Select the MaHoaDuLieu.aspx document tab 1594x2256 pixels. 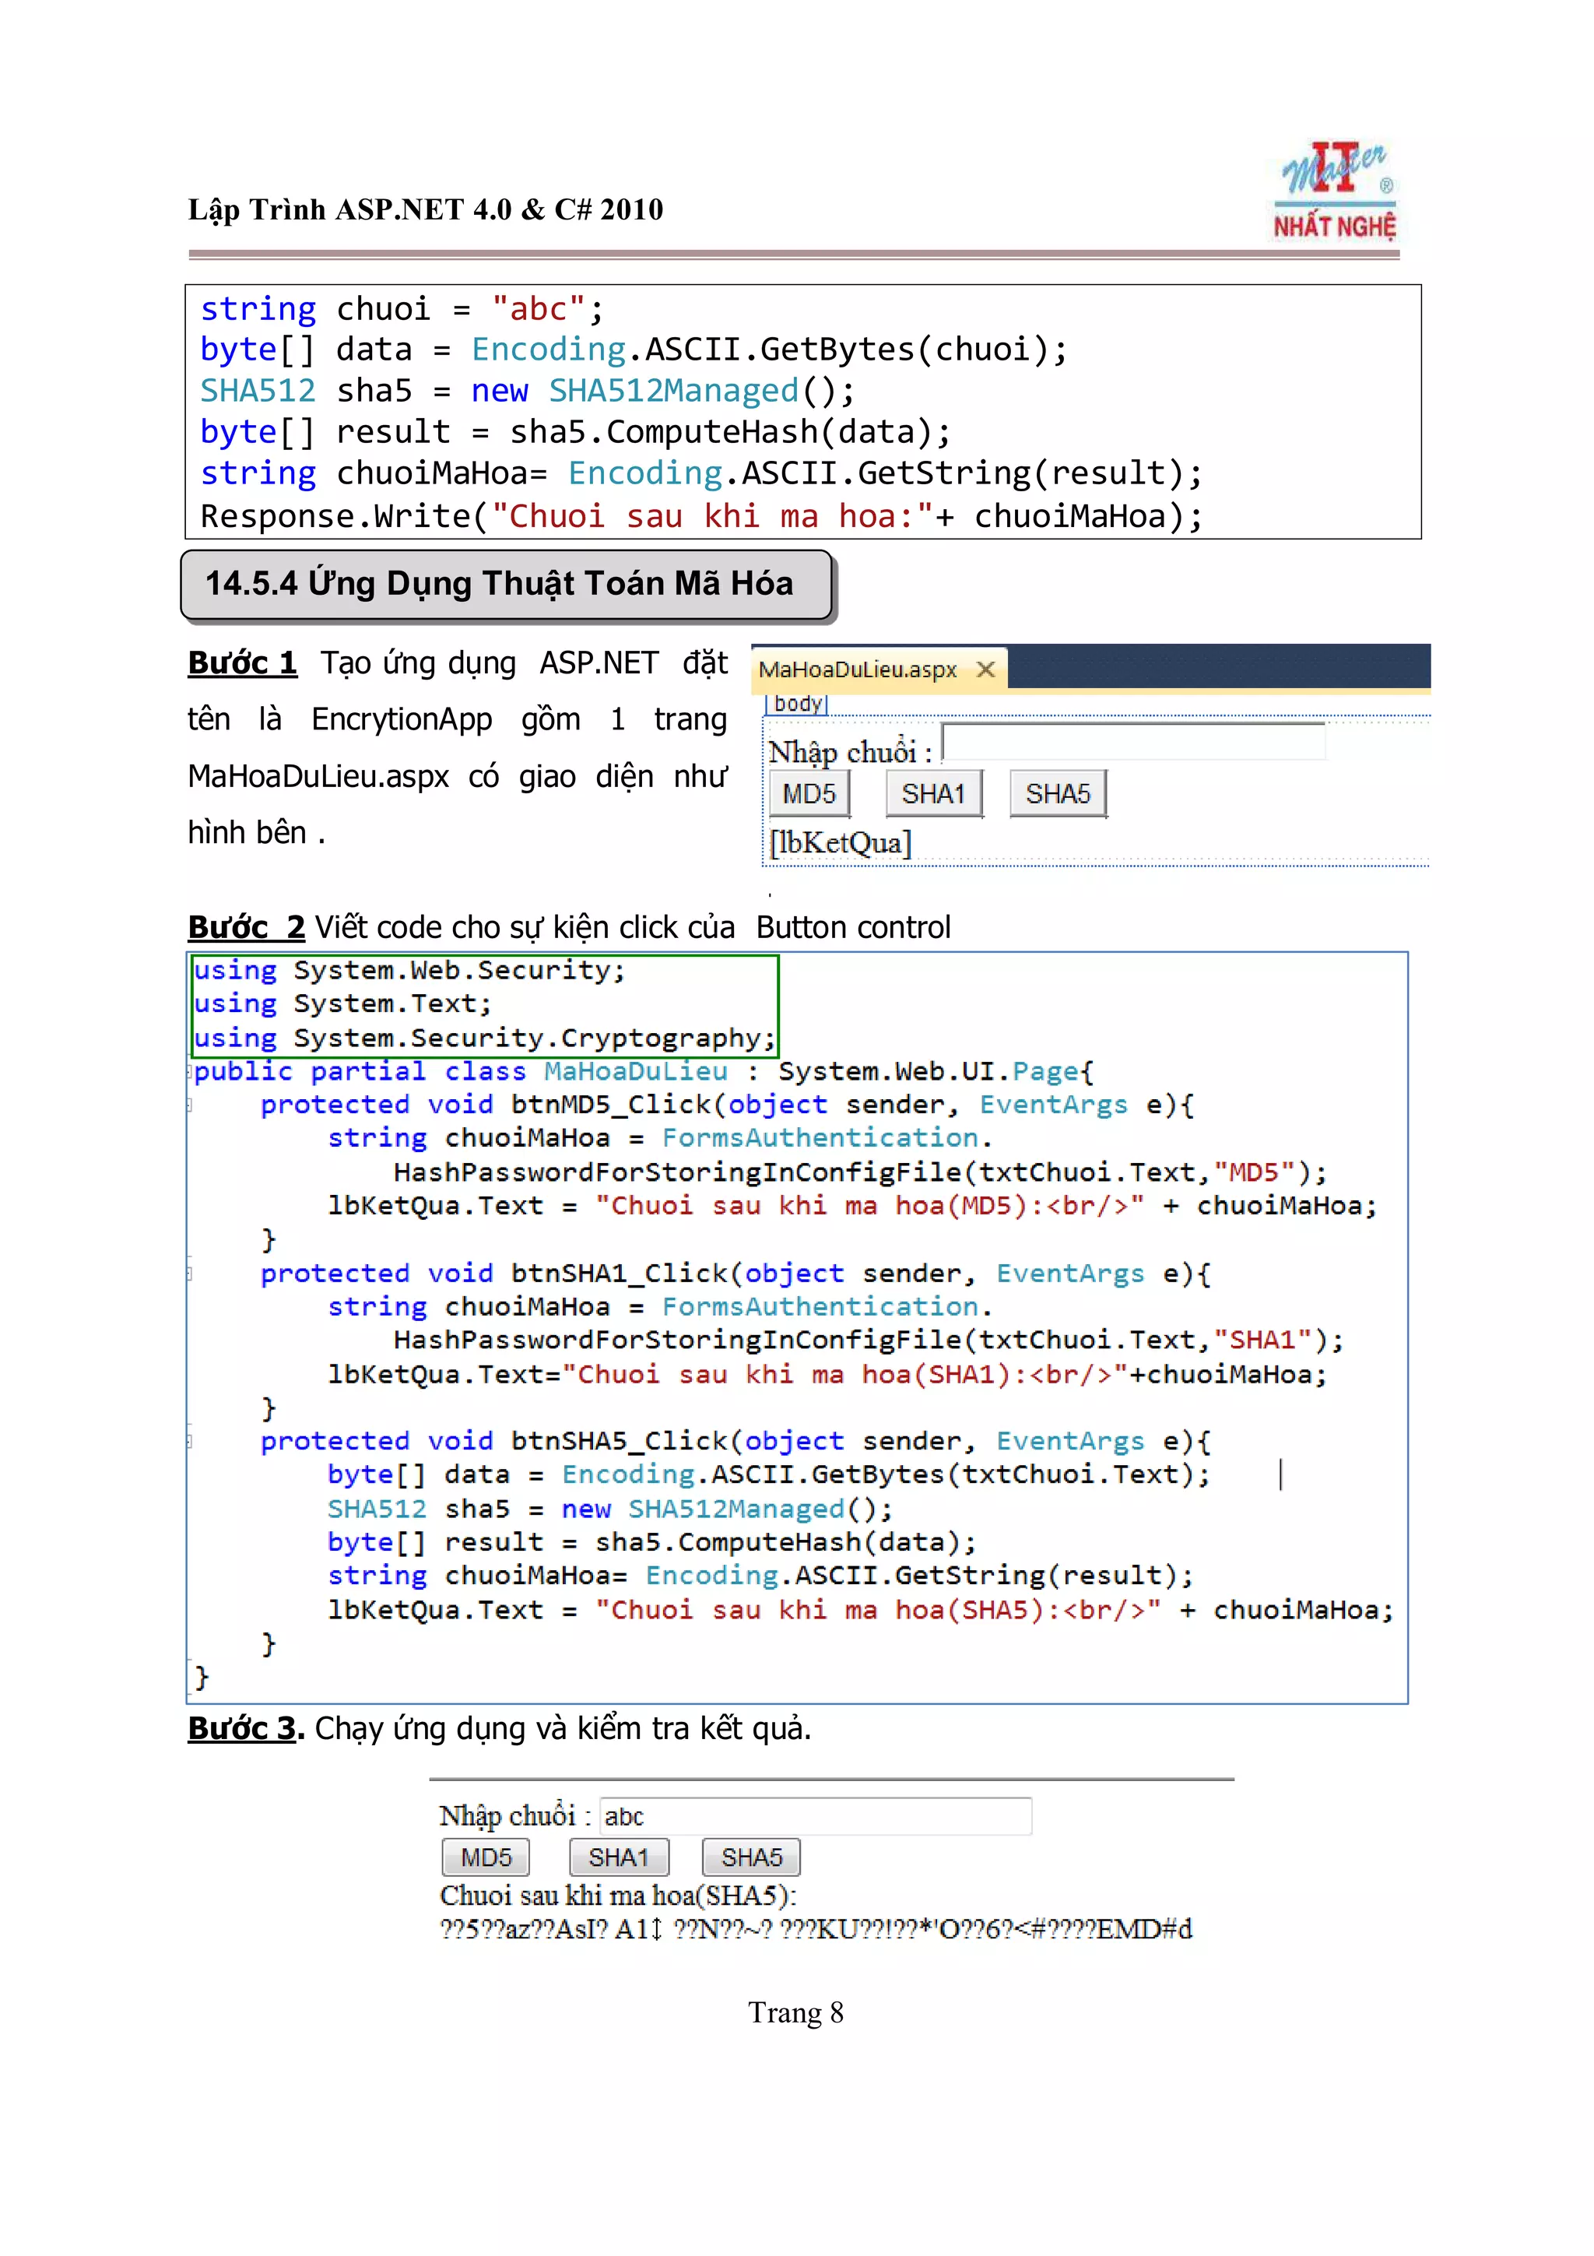coord(856,670)
